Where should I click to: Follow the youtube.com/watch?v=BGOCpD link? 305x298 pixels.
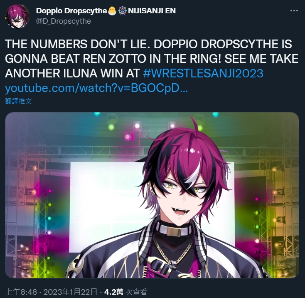click(96, 88)
